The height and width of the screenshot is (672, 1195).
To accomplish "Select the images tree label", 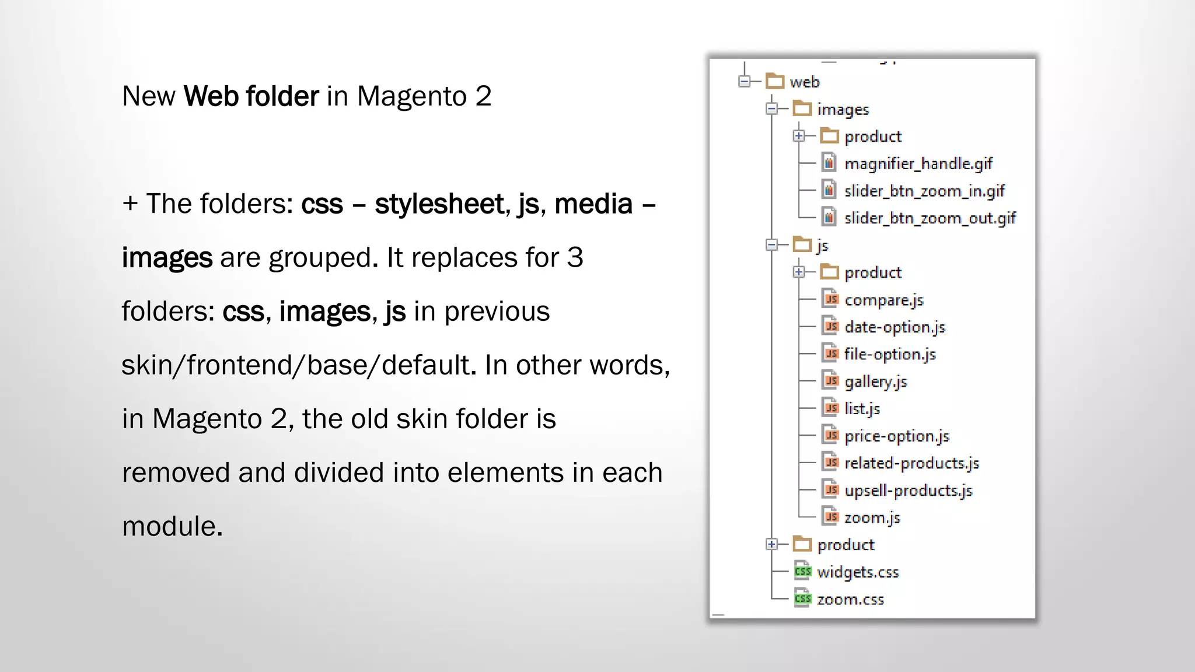I will pyautogui.click(x=843, y=110).
